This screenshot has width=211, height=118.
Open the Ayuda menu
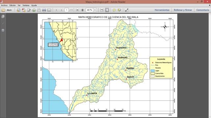pos(34,5)
